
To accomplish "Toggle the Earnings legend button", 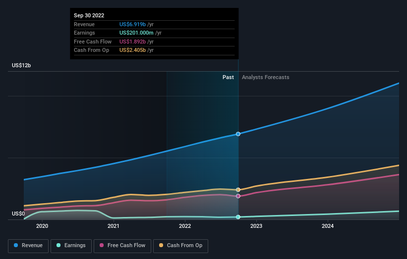I will click(x=71, y=246).
